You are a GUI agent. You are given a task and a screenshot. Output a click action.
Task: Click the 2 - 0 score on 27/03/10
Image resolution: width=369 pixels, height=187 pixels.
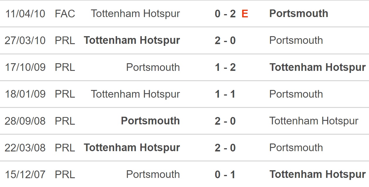click(225, 41)
